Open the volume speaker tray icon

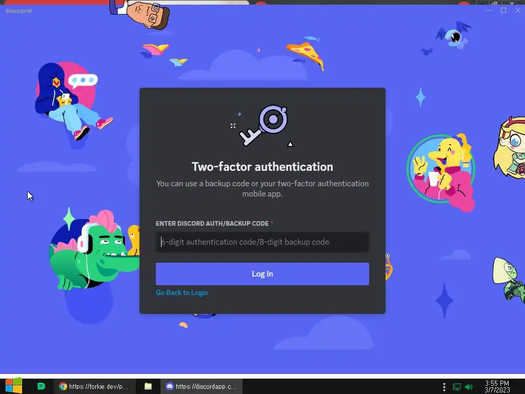click(469, 387)
